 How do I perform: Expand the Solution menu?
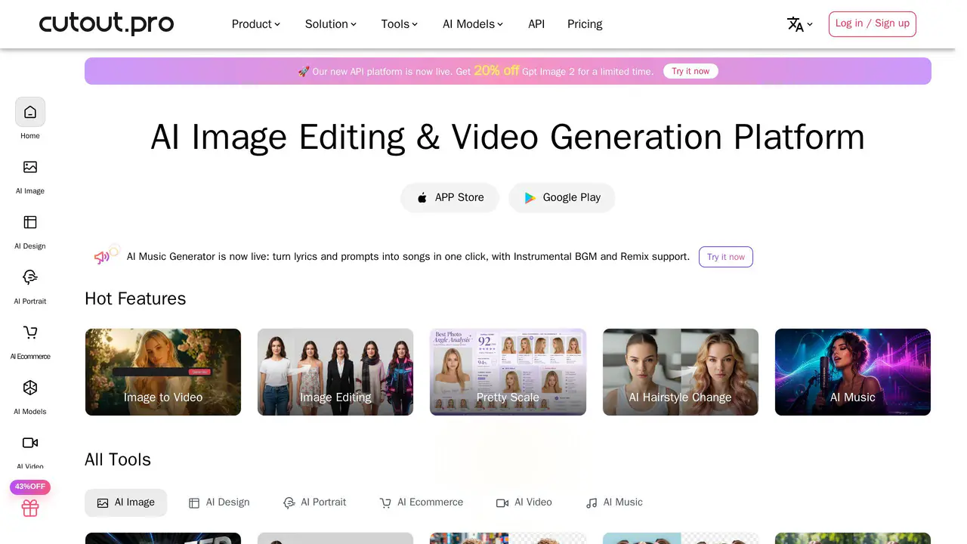tap(331, 24)
